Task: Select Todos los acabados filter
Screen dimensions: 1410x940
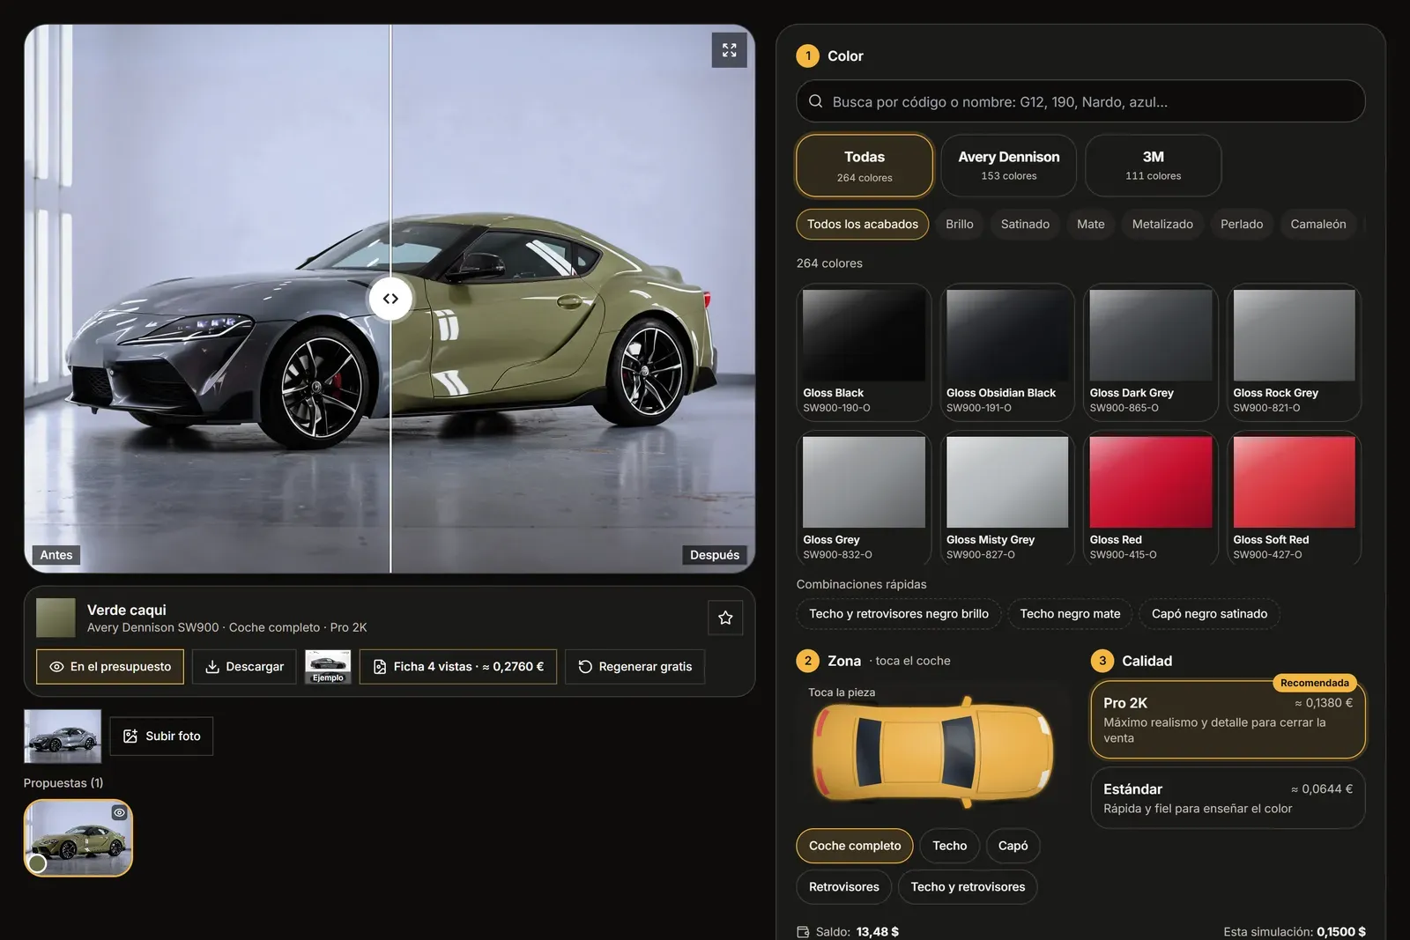Action: [x=863, y=225]
